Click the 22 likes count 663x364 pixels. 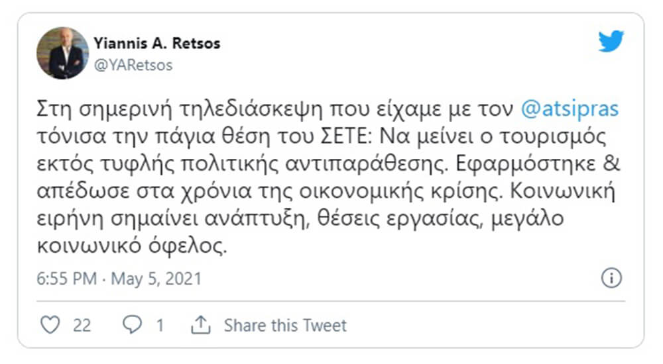point(82,326)
